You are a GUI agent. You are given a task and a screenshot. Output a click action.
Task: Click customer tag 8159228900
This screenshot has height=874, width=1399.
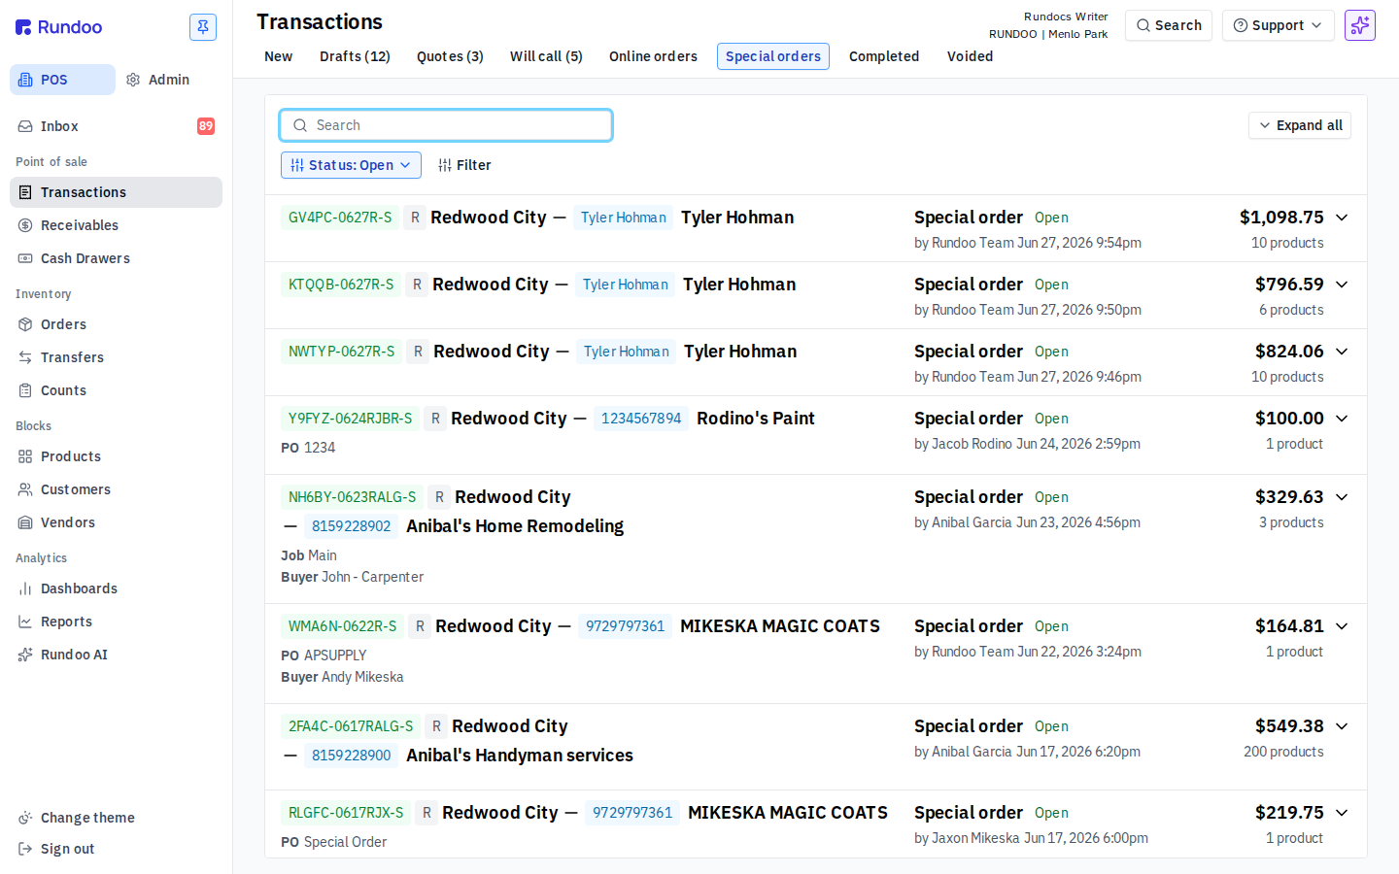tap(351, 756)
